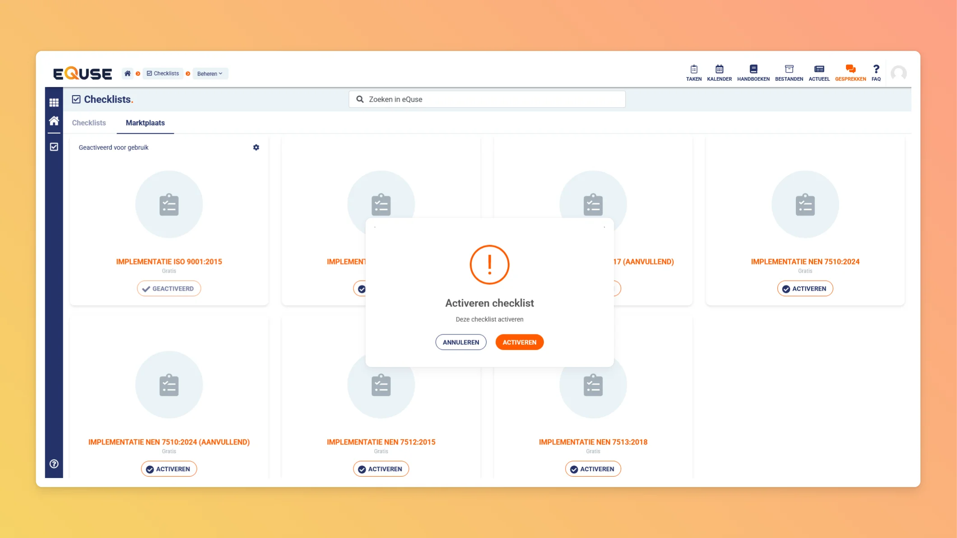The image size is (957, 538).
Task: Confirm with orange Activeren dialog button
Action: pos(519,342)
